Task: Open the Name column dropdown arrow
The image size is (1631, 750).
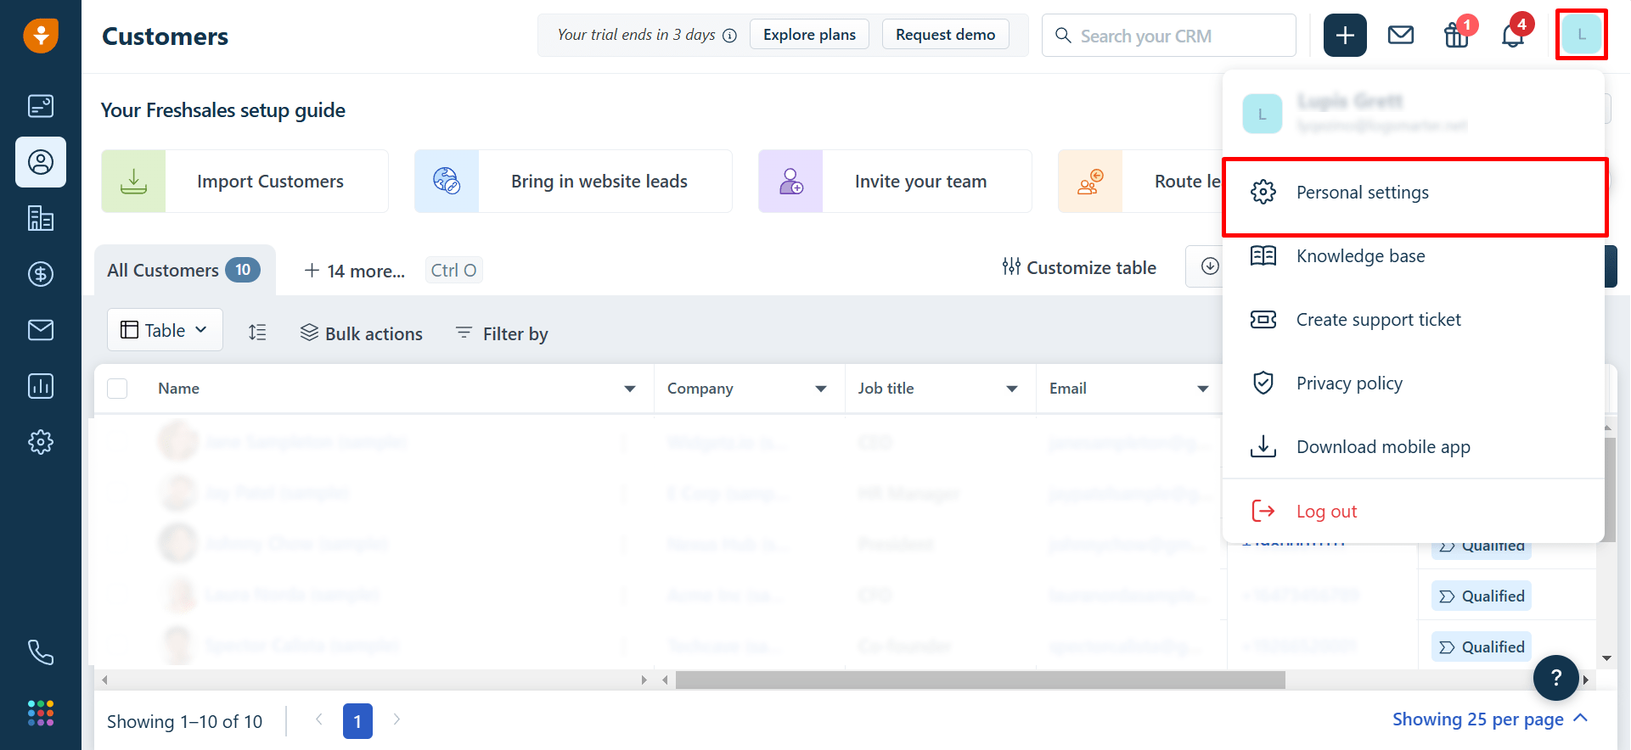Action: point(630,389)
